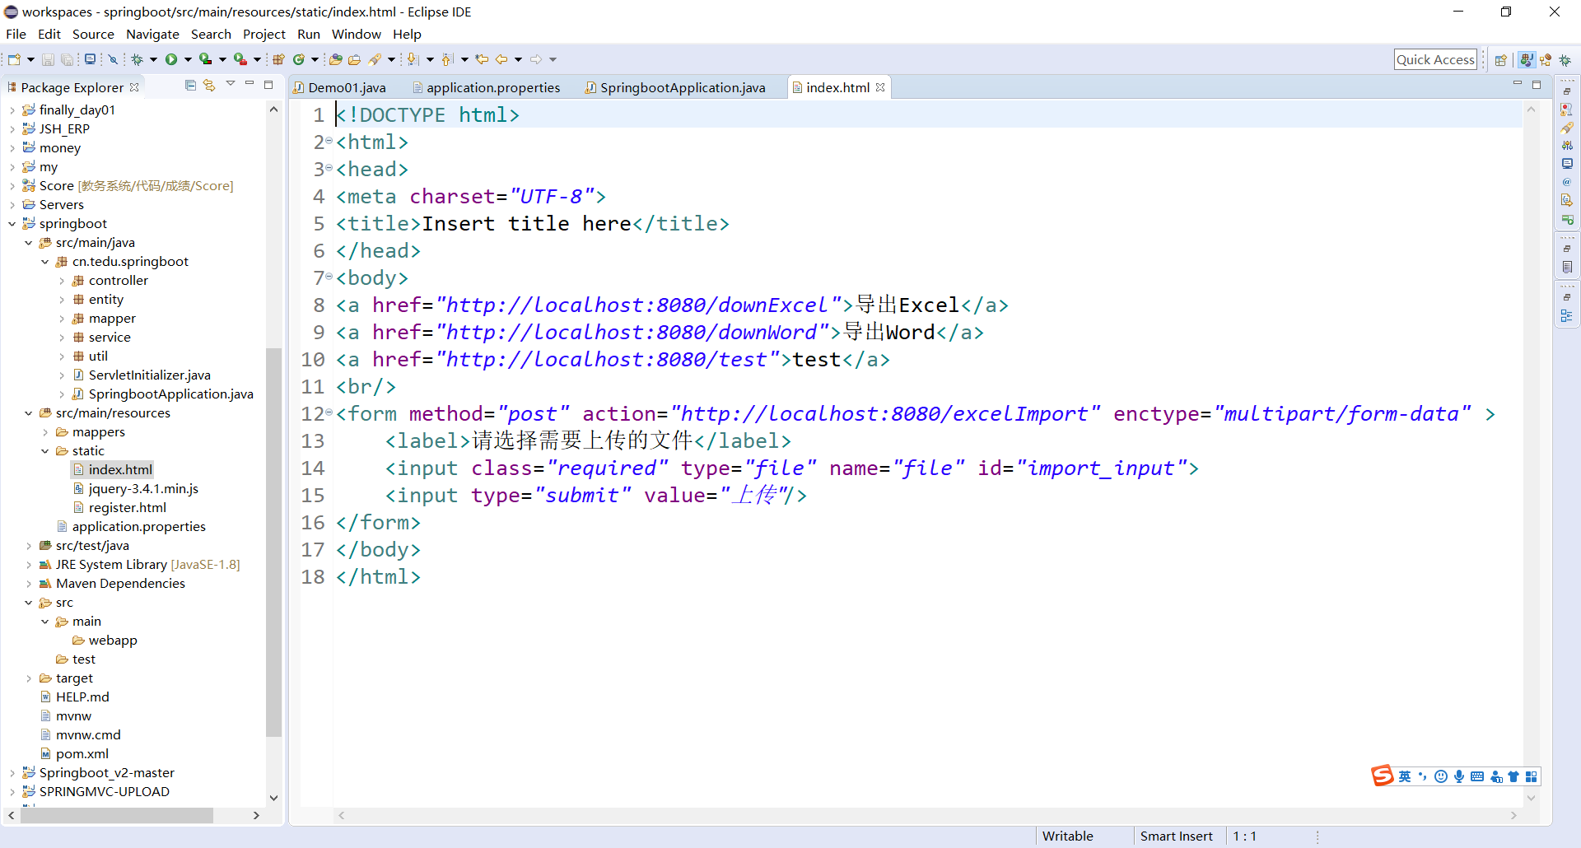This screenshot has width=1581, height=848.
Task: Open the Javadoc @ view icon
Action: (x=1567, y=182)
